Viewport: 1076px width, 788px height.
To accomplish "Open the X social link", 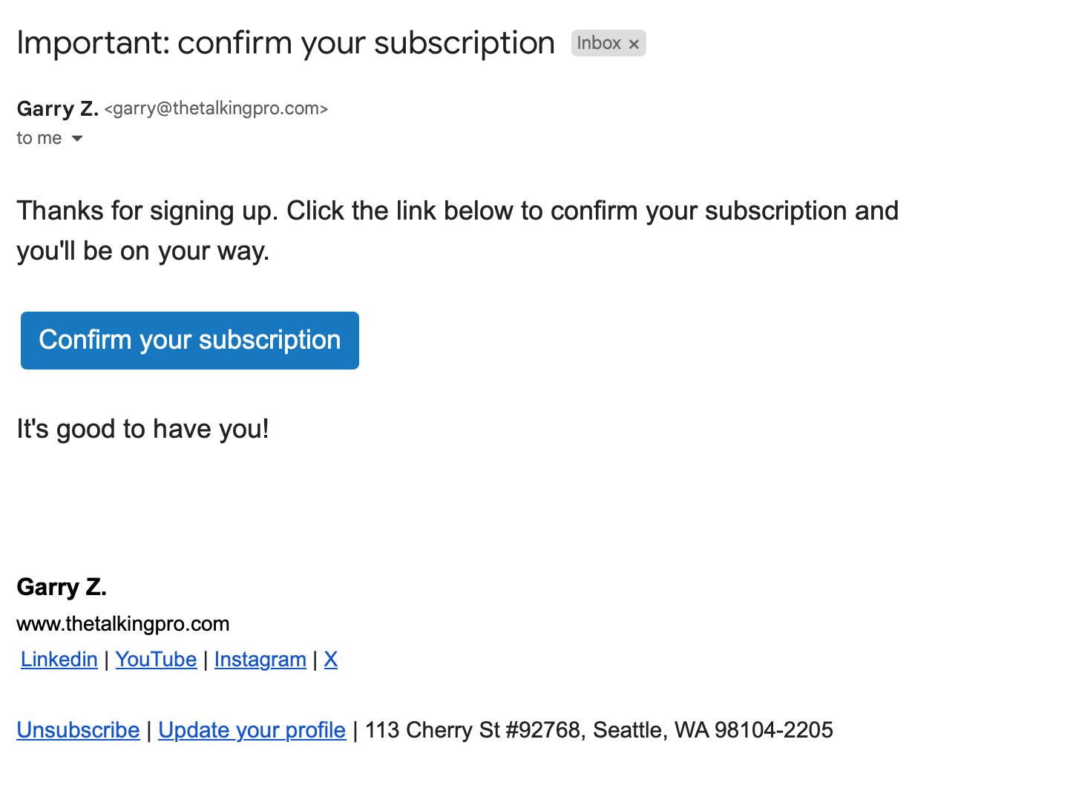I will [331, 660].
